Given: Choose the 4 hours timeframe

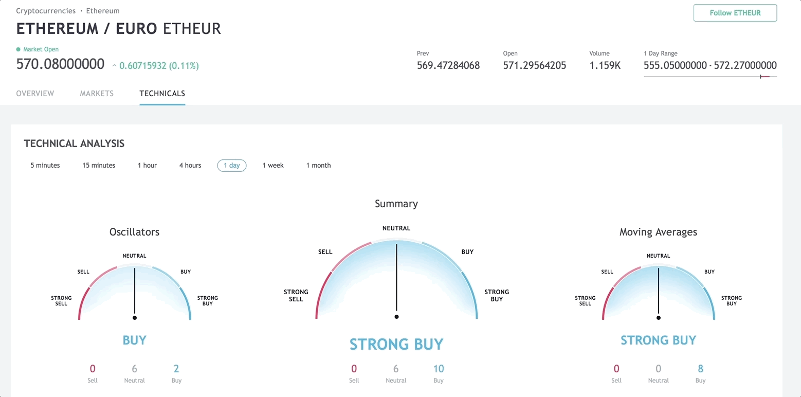Looking at the screenshot, I should pyautogui.click(x=190, y=166).
